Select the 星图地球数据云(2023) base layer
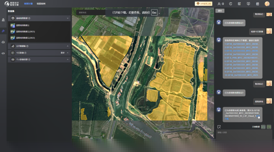 [x=25, y=32]
